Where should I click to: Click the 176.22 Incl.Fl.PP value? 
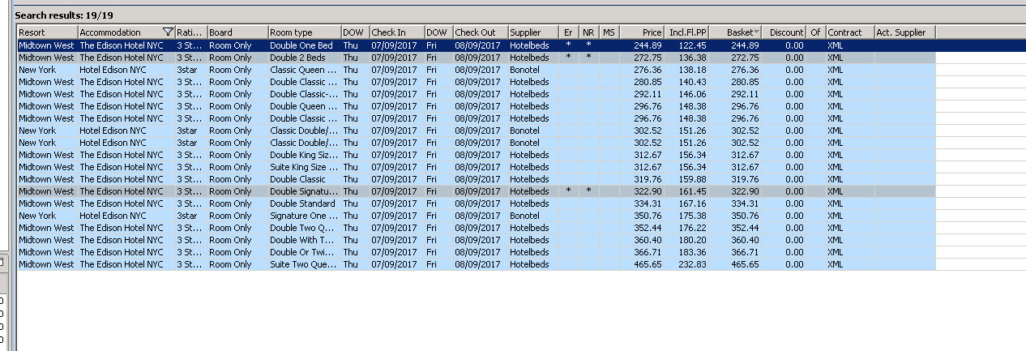click(693, 228)
